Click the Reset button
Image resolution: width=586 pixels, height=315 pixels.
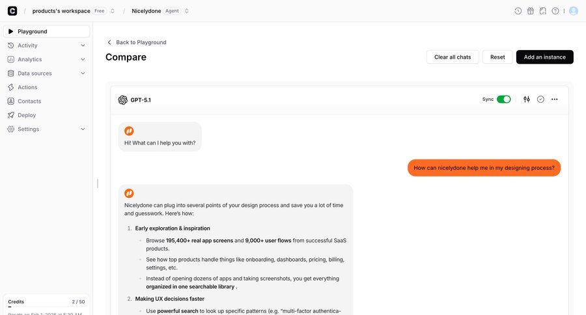pos(497,57)
